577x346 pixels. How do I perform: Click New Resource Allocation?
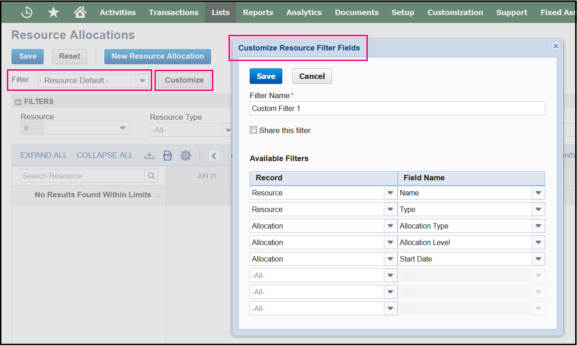tap(157, 56)
